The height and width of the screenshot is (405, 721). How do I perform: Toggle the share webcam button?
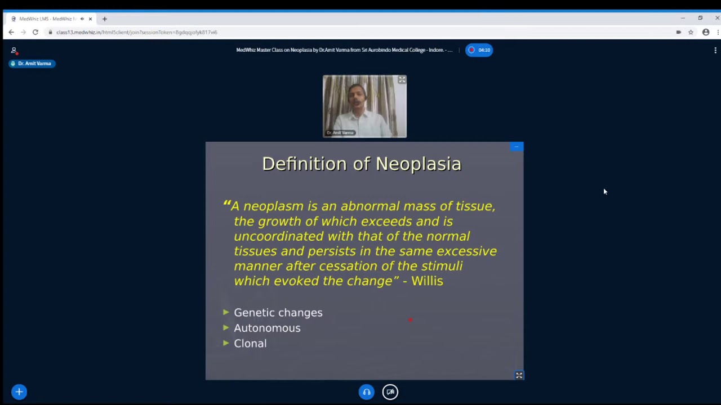[x=390, y=392]
